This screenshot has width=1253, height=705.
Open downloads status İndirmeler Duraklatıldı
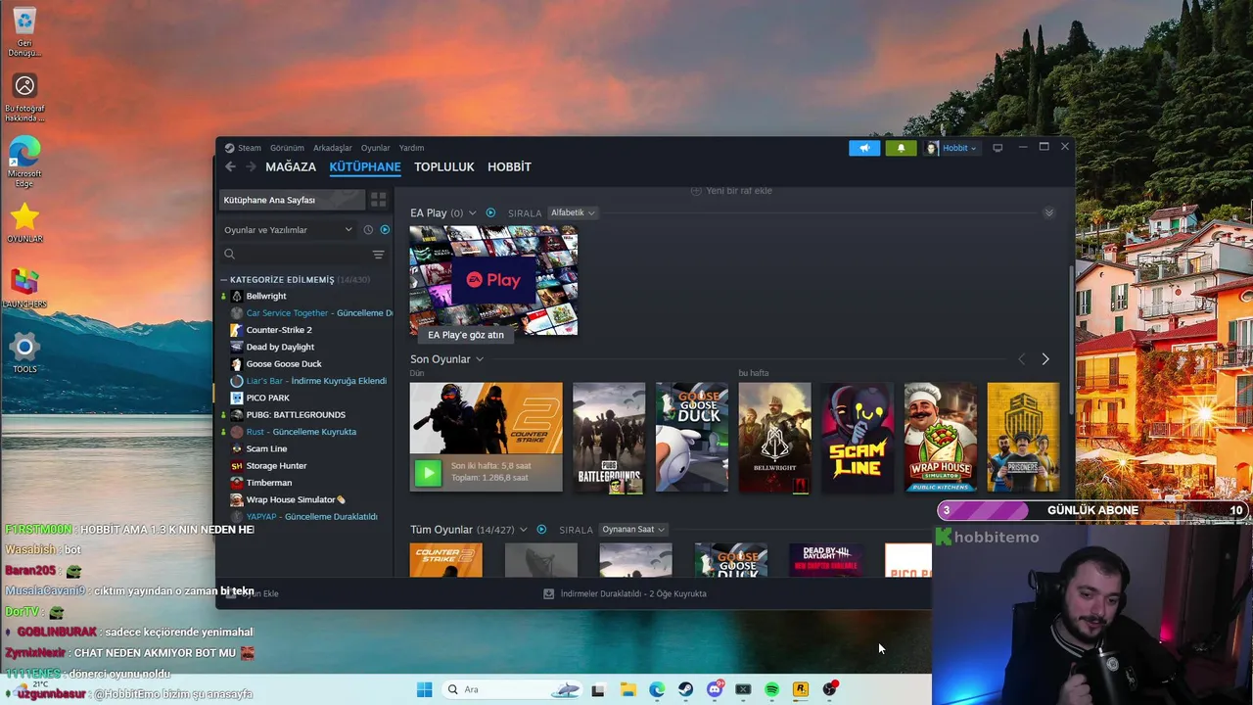pyautogui.click(x=625, y=593)
